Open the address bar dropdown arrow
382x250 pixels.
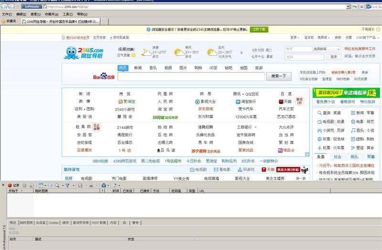348,7
